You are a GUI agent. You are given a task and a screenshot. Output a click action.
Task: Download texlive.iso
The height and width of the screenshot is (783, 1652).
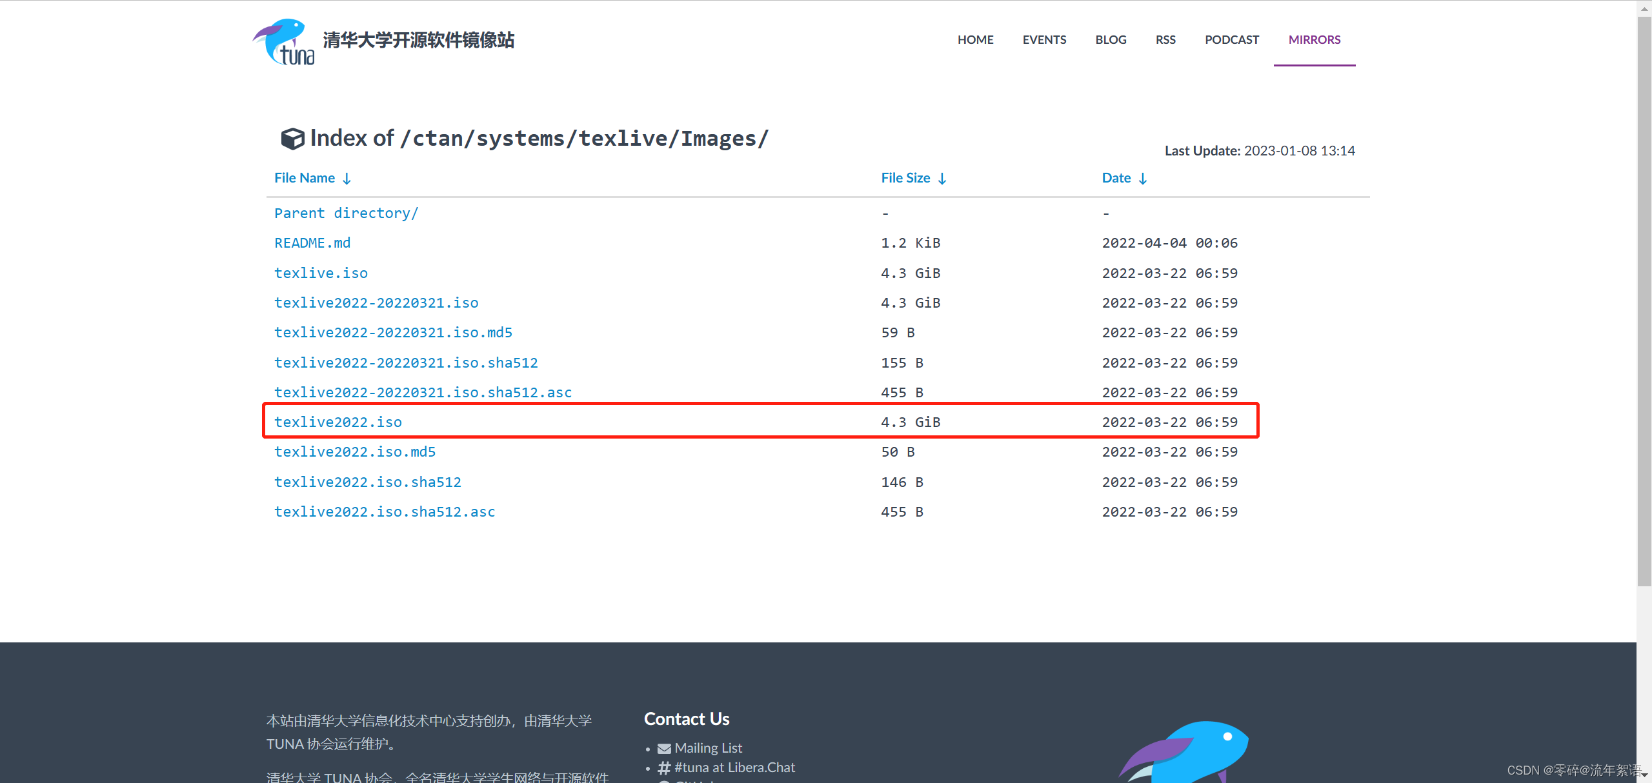coord(321,273)
